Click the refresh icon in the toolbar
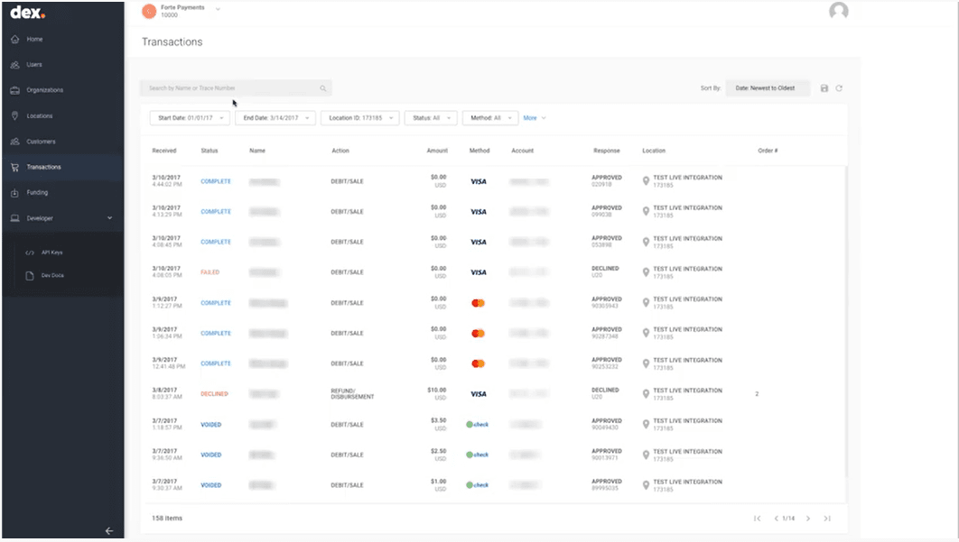Viewport: 959px width, 542px height. click(x=839, y=88)
